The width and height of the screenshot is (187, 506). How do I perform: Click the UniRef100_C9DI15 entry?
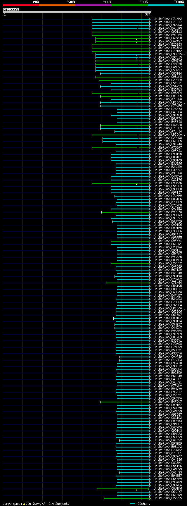168,154
